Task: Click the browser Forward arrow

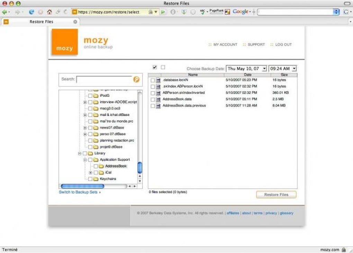Action: pos(17,12)
